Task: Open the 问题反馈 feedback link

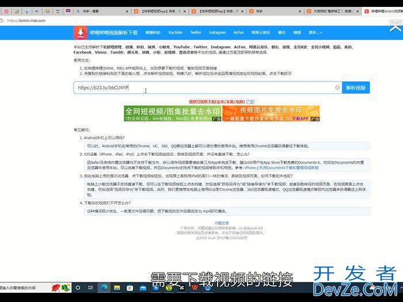Action: tap(222, 223)
